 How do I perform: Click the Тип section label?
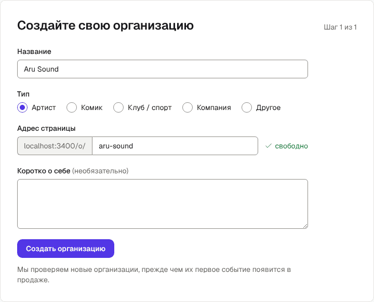(23, 94)
